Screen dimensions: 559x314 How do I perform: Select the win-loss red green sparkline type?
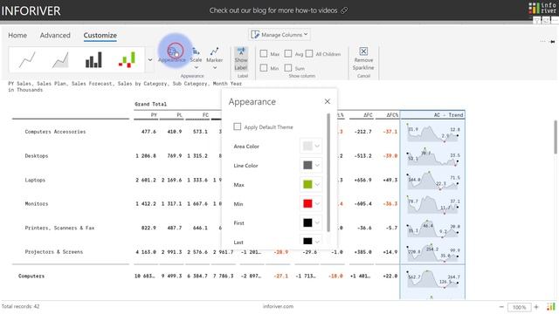click(127, 60)
